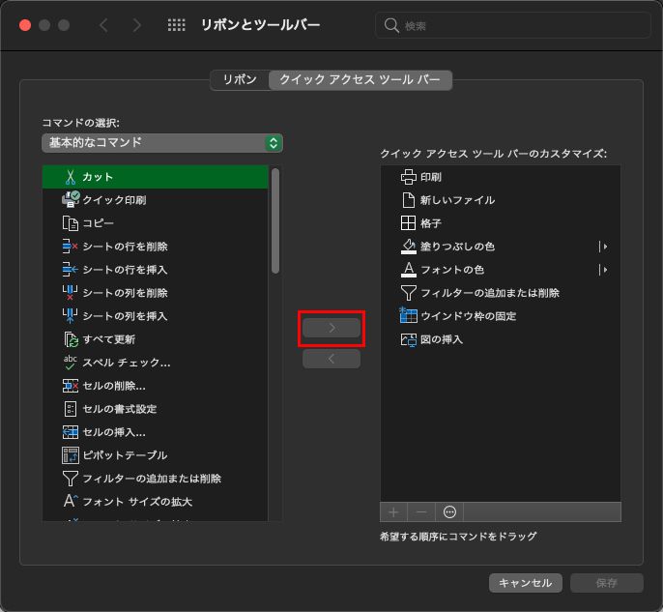The width and height of the screenshot is (663, 612).
Task: Open the ellipsis more options menu
Action: point(448,511)
